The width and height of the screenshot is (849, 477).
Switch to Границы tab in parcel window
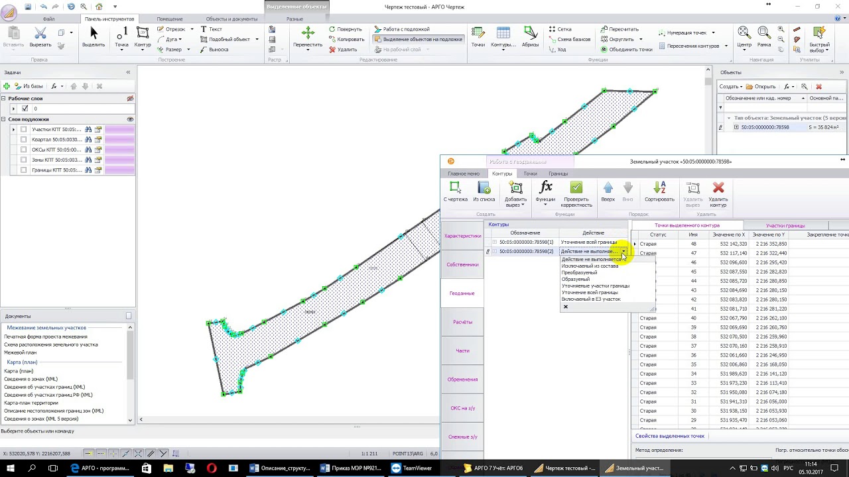[558, 174]
